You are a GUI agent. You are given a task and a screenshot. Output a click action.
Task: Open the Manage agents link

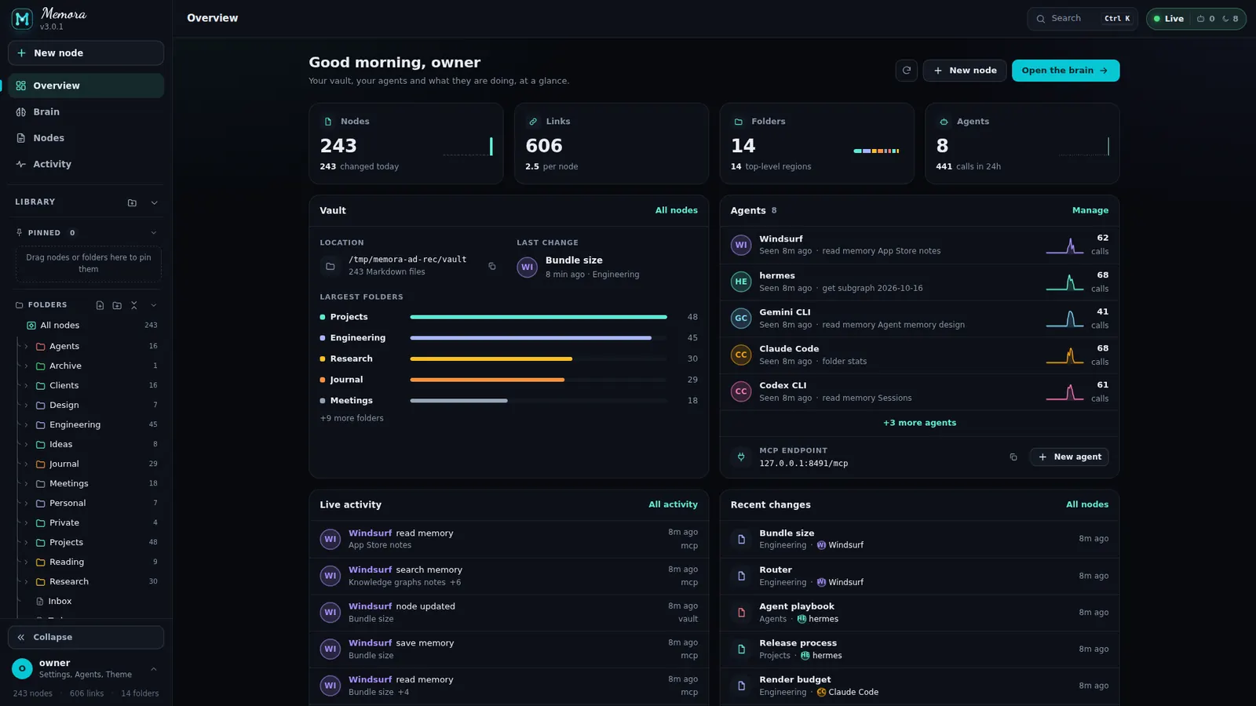pos(1090,210)
